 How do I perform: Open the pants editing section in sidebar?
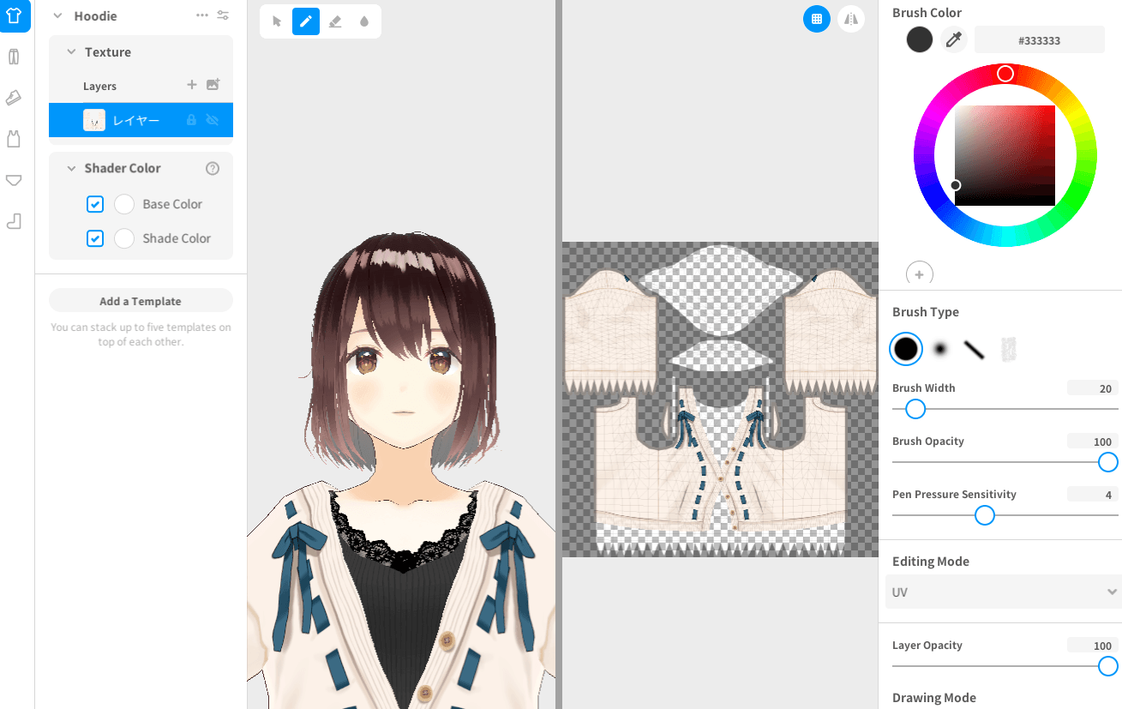coord(13,57)
